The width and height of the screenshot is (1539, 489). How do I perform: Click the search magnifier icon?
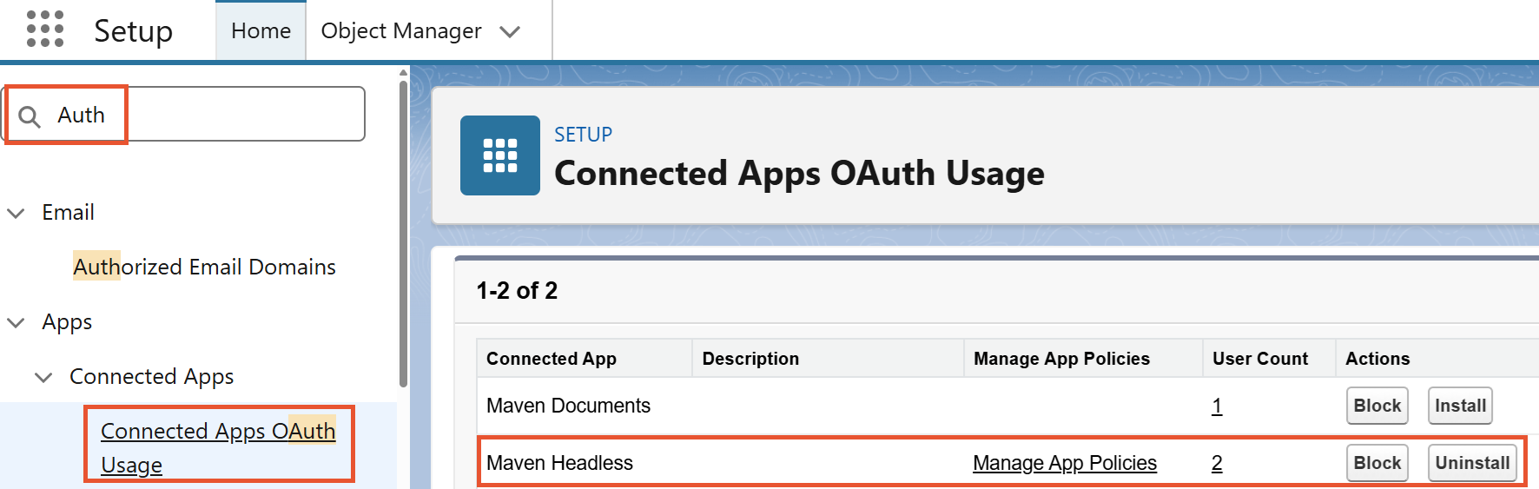tap(30, 116)
